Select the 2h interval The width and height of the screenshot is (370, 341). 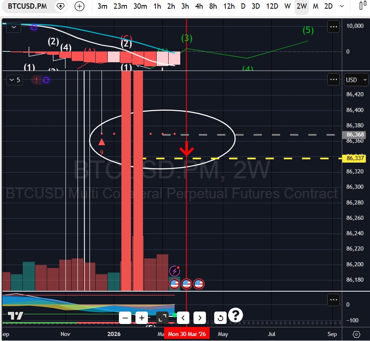(171, 6)
